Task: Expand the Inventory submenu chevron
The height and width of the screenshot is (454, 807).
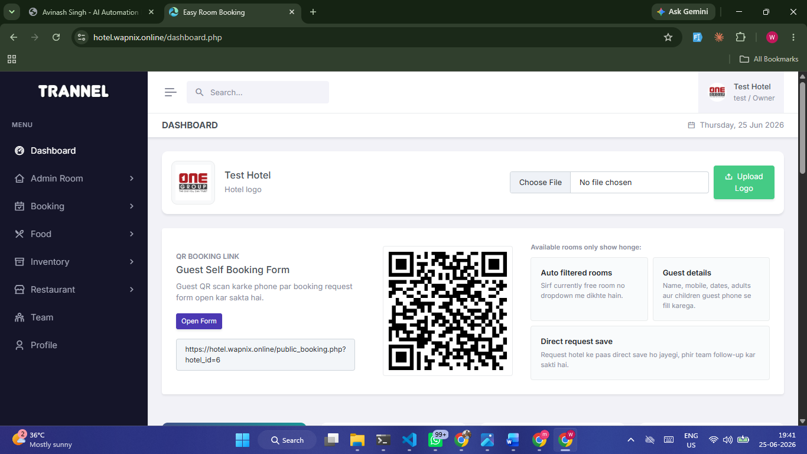Action: click(x=132, y=262)
